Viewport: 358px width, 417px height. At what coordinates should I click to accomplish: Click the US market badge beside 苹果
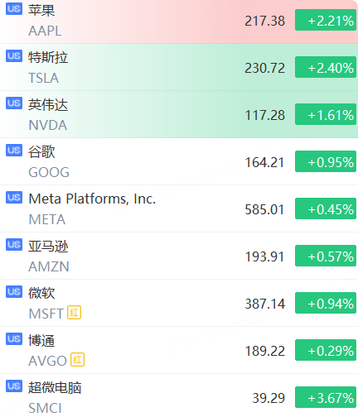tap(14, 9)
